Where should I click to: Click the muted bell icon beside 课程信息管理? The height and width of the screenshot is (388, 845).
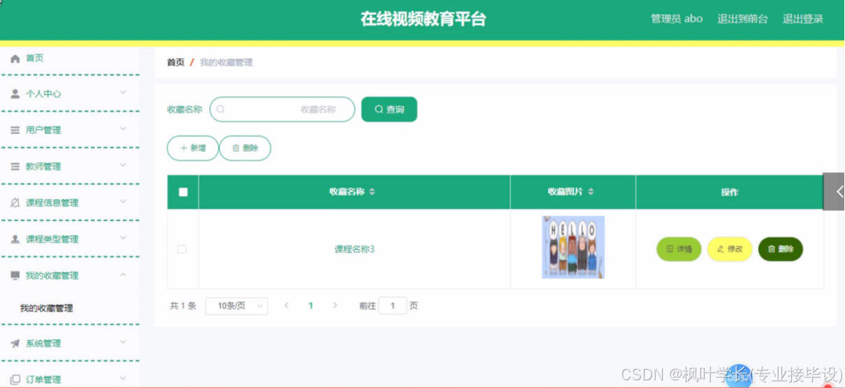coord(15,202)
